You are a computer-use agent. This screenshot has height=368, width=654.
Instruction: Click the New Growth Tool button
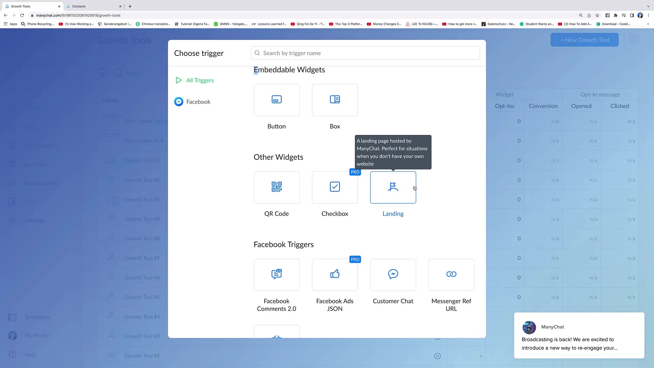click(x=585, y=40)
